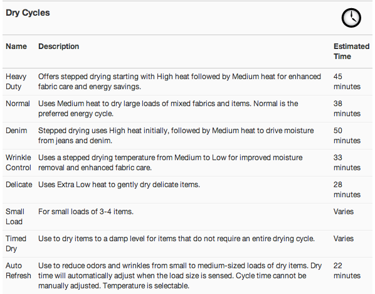Select the Heavy Duty cycle name
The width and height of the screenshot is (375, 294).
click(x=16, y=82)
